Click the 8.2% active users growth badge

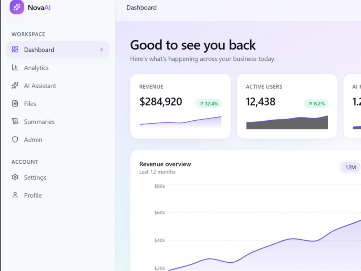click(x=316, y=103)
